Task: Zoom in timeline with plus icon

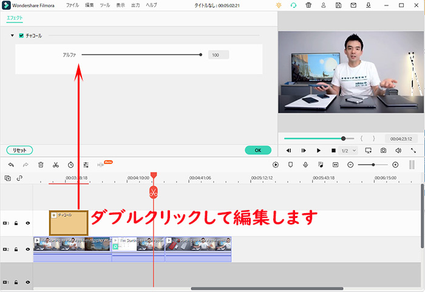Action: [x=395, y=165]
